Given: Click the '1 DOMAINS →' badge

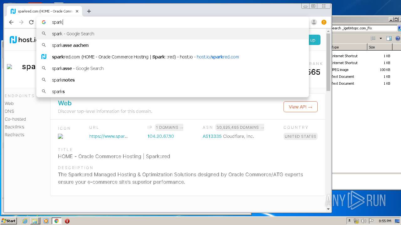Looking at the screenshot, I should point(169,127).
